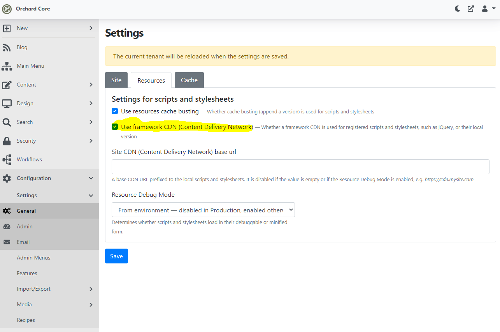The height and width of the screenshot is (332, 500).
Task: Open the Email settings link
Action: 23,242
